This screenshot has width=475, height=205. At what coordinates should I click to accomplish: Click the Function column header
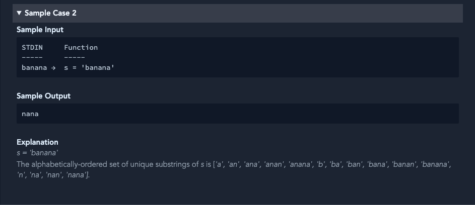tap(81, 47)
